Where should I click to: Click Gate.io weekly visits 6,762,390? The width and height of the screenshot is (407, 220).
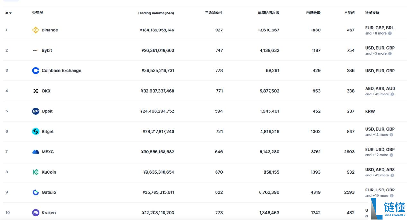pos(270,192)
